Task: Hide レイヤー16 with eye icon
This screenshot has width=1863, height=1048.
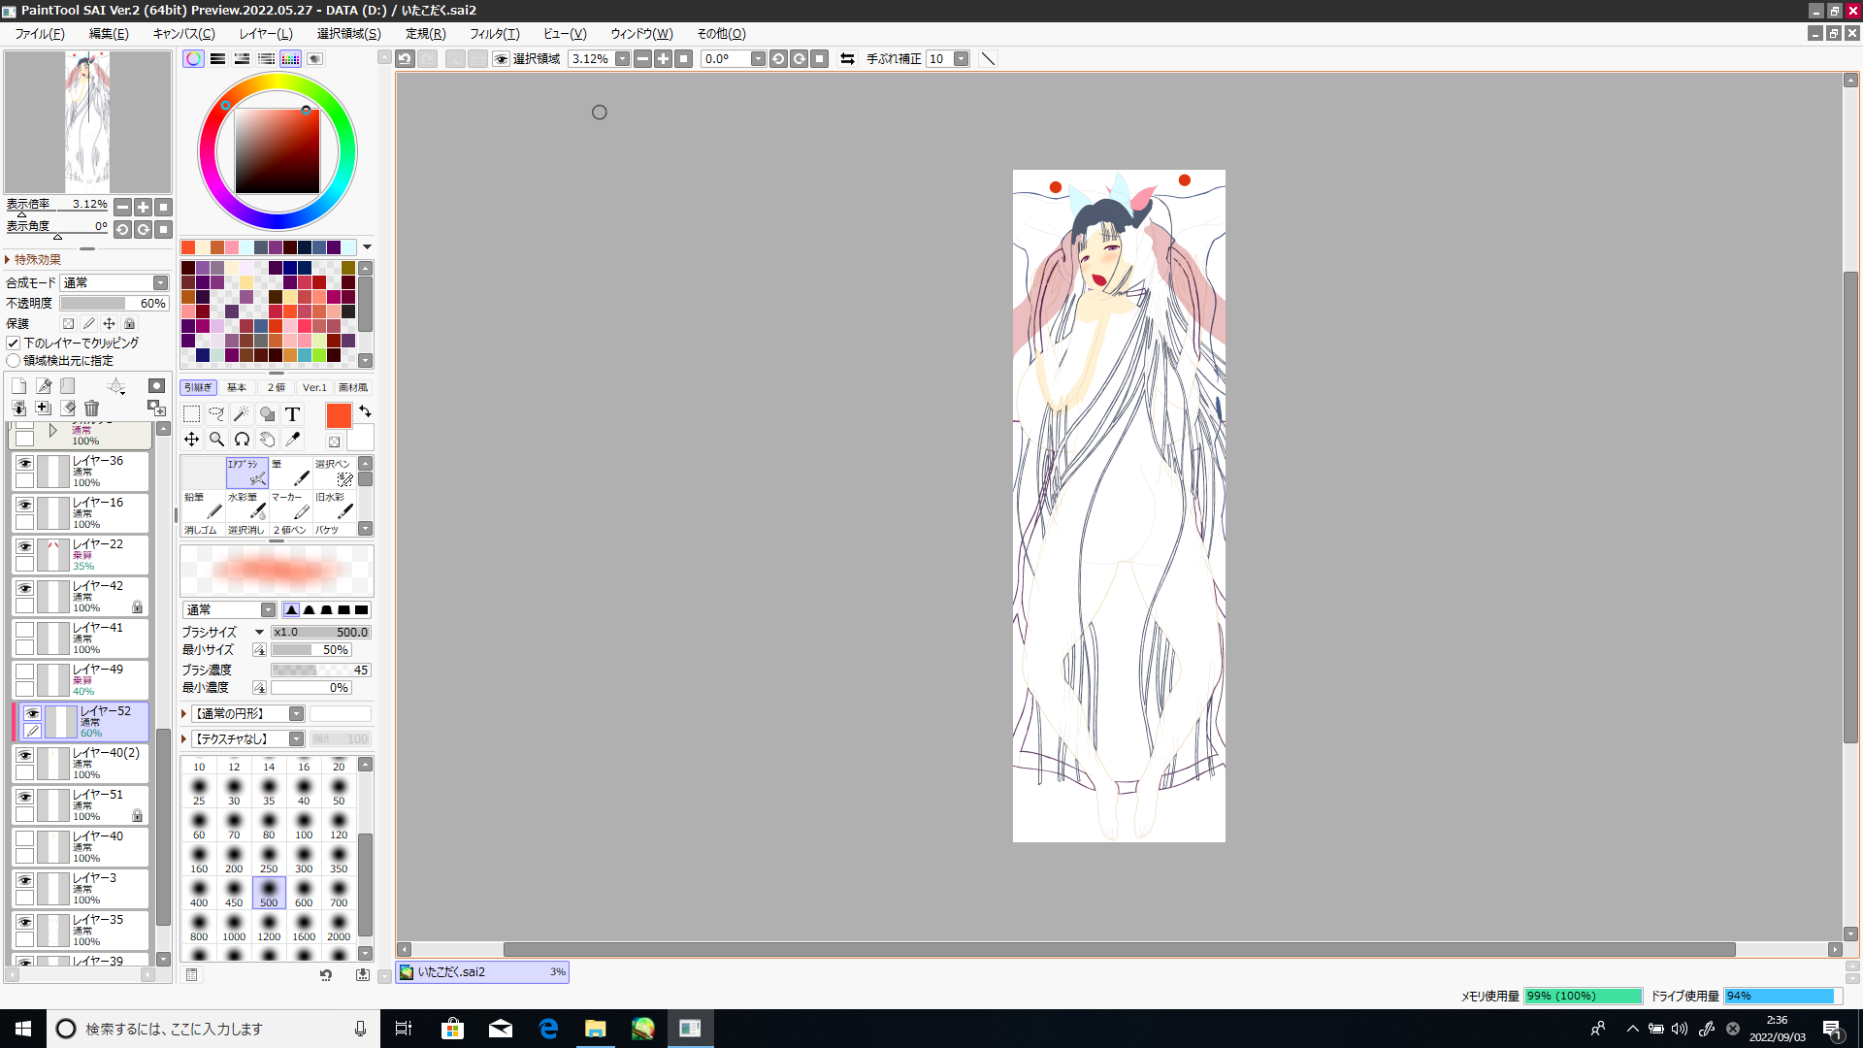Action: point(24,506)
